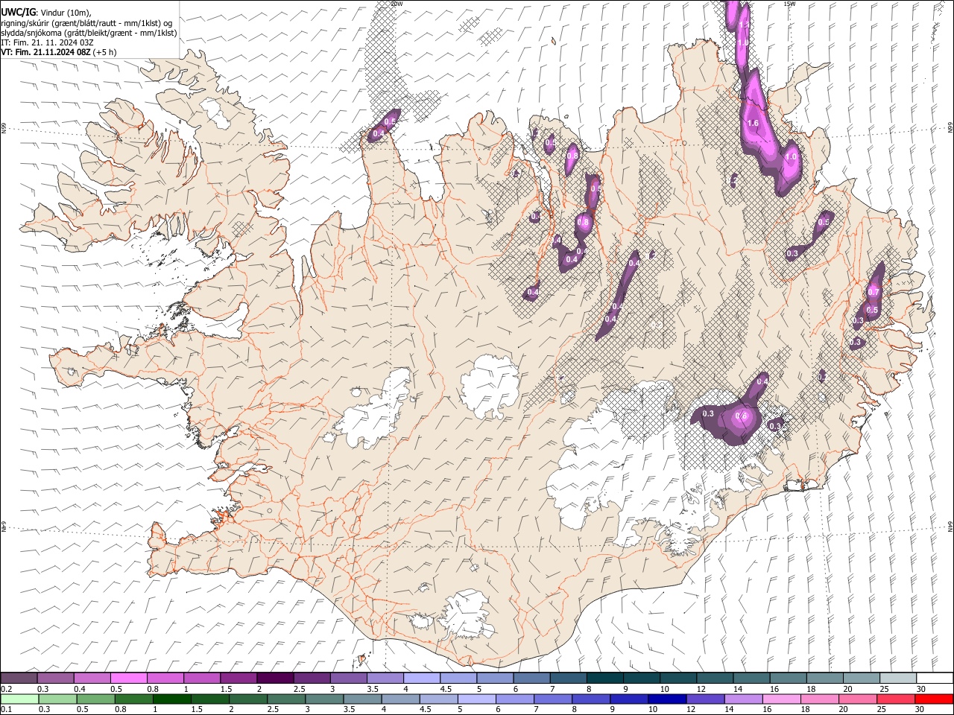Pick the dark plum swatch above the 0.2 label
954x715 pixels.
(19, 679)
